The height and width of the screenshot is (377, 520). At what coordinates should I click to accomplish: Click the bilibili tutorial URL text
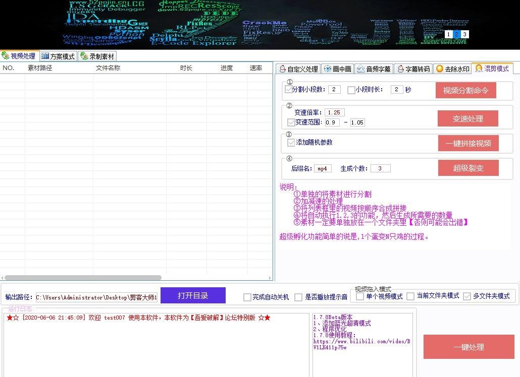(x=362, y=344)
